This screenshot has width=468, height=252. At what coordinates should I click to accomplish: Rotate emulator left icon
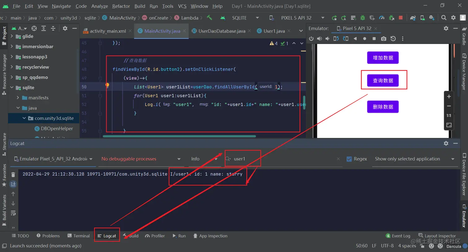click(336, 38)
